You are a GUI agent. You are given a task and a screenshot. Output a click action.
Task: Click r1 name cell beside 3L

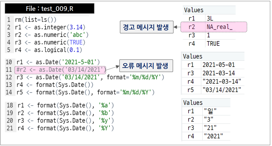coord(192,18)
